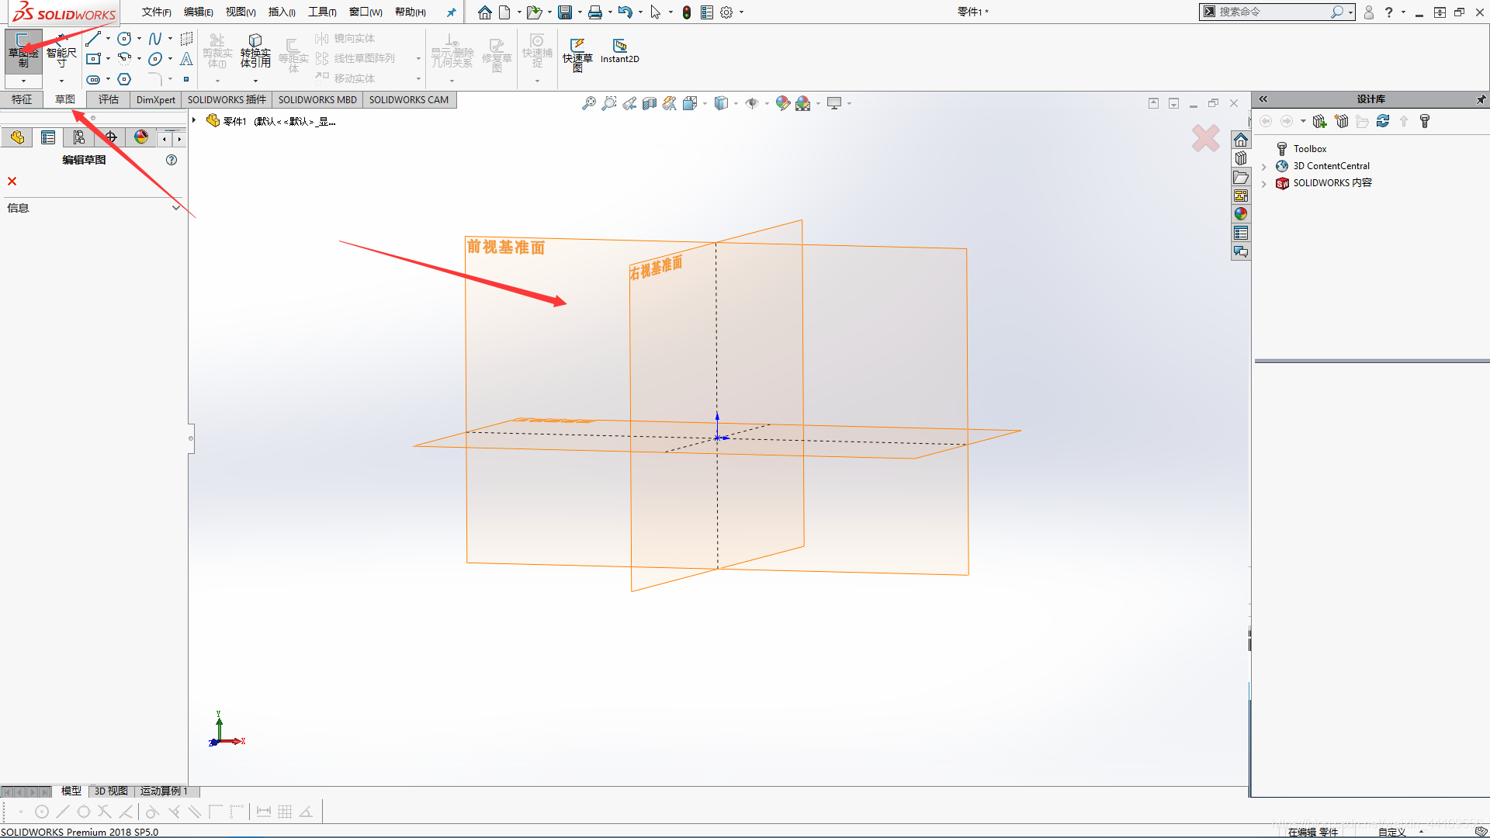Collapse the 信息 section chevron
The image size is (1490, 838).
(x=176, y=208)
